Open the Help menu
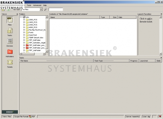This screenshot has height=119, width=163. point(45,5)
